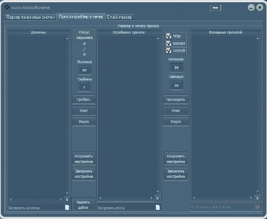Click Стоп under the grabber controls
Image resolution: width=267 pixels, height=219 pixels.
coord(84,111)
